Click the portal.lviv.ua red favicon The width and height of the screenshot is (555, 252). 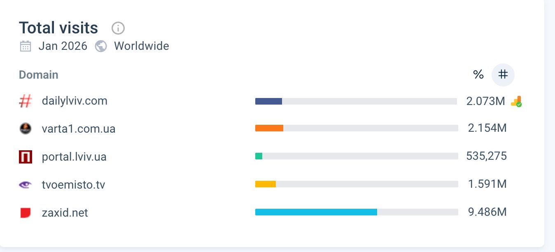26,157
